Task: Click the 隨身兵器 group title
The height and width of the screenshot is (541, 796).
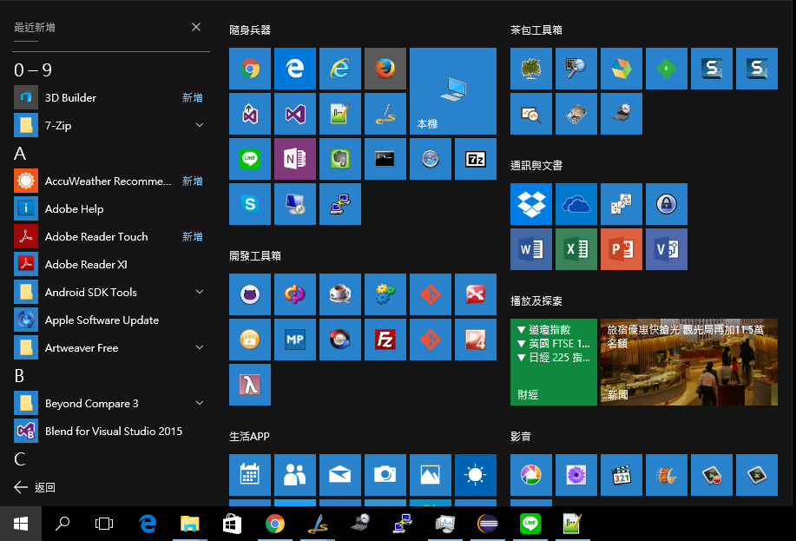Action: pyautogui.click(x=250, y=30)
